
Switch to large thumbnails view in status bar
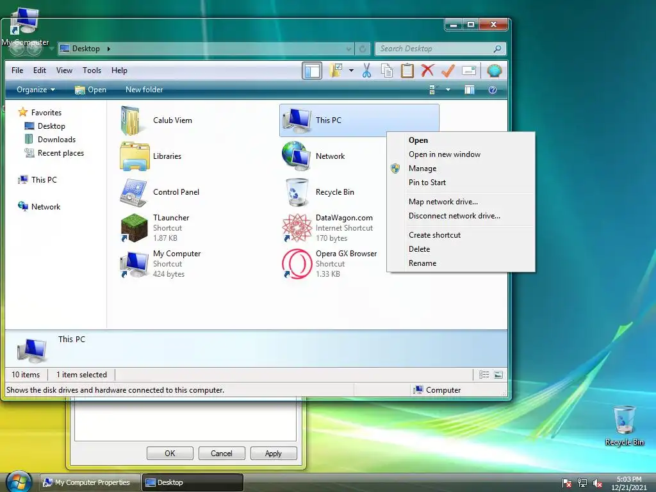click(x=498, y=374)
